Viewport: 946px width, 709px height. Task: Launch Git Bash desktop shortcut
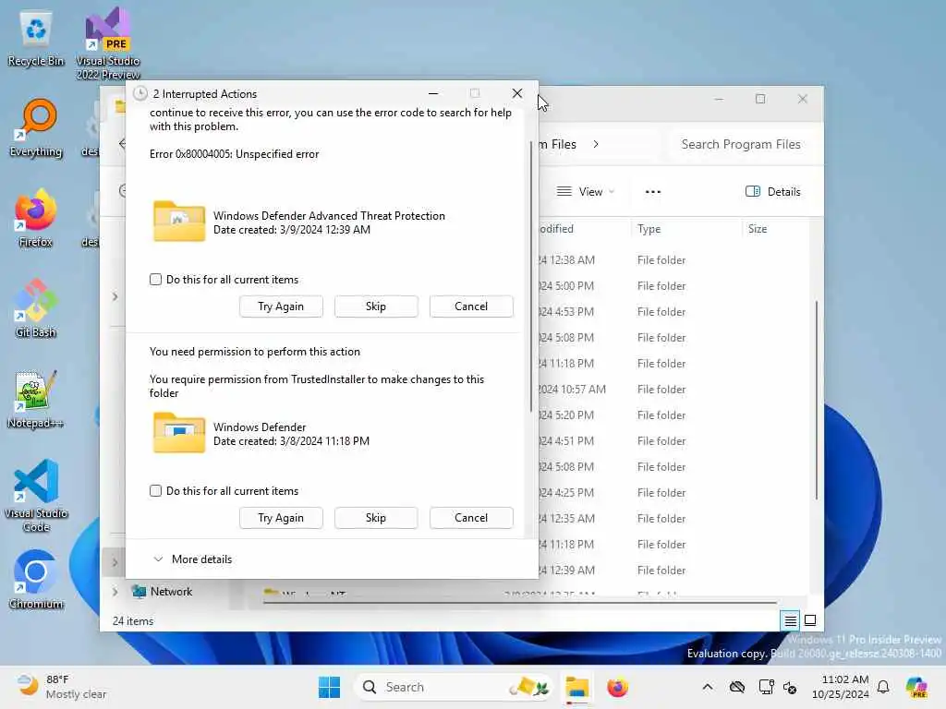point(36,308)
